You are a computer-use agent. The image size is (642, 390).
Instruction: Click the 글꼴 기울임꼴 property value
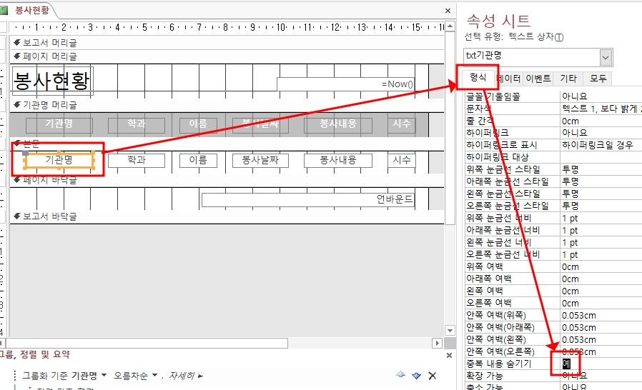point(601,96)
